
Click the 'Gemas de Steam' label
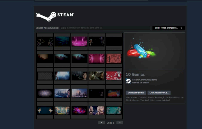[141, 82]
